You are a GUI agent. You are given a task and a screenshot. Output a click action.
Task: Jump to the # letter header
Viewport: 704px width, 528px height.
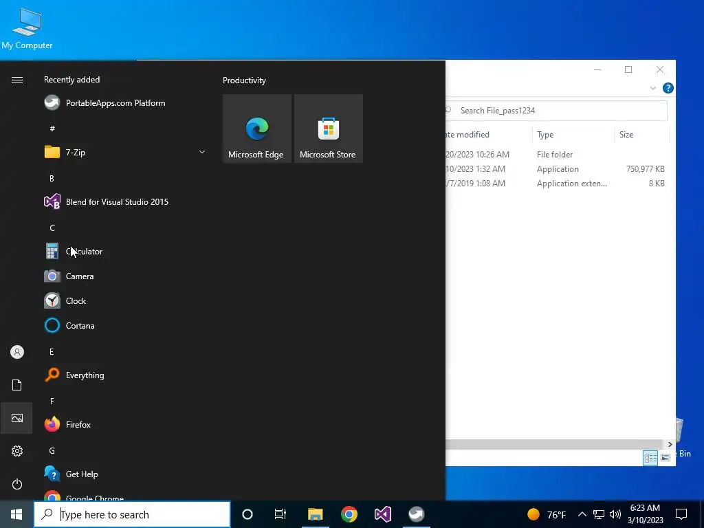[x=52, y=129]
